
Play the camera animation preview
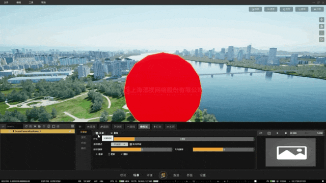coord(277,133)
